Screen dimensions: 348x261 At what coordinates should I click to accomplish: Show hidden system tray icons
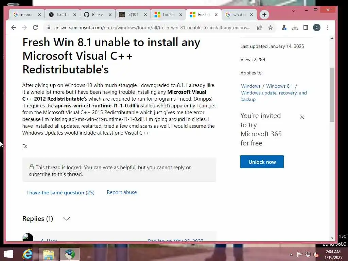(x=291, y=255)
